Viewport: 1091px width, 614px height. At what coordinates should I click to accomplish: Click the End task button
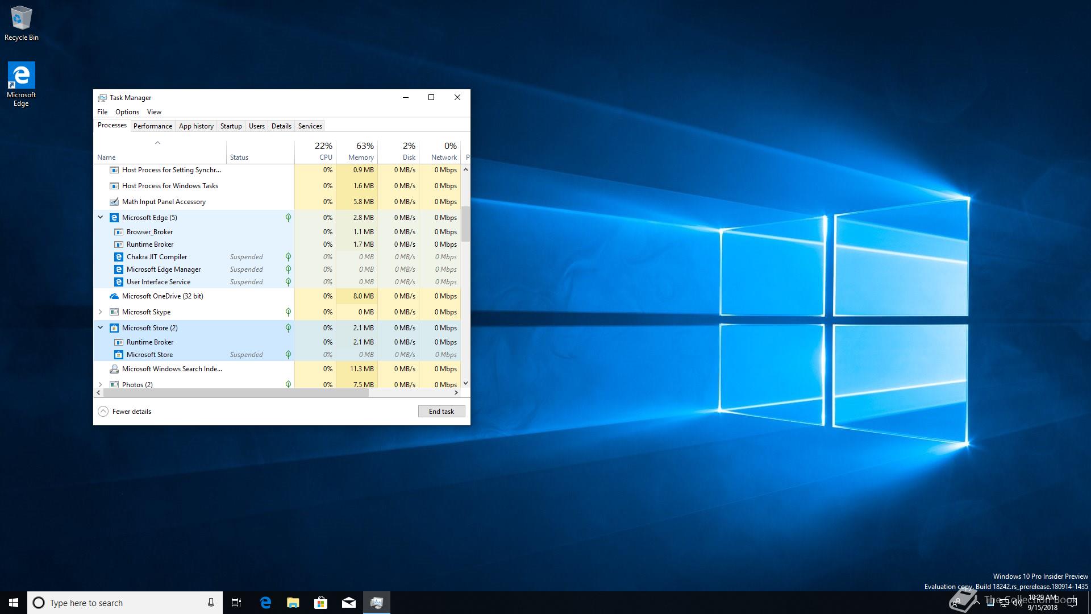pyautogui.click(x=442, y=412)
